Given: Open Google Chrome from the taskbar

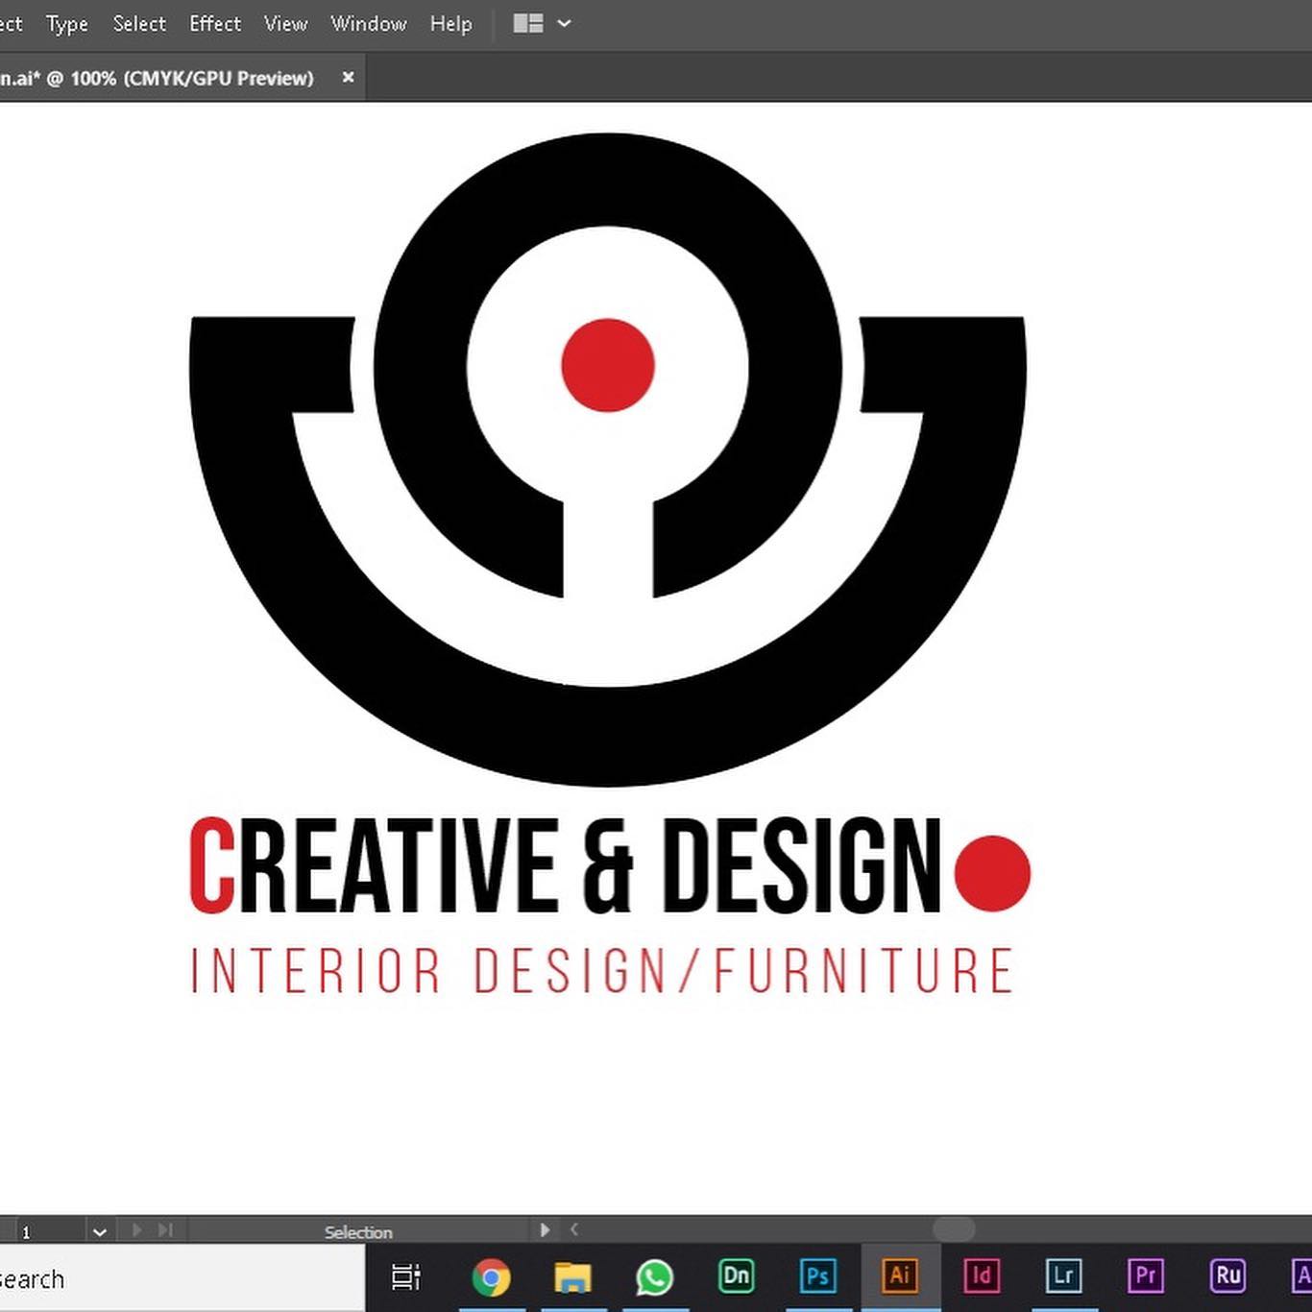Looking at the screenshot, I should [491, 1277].
